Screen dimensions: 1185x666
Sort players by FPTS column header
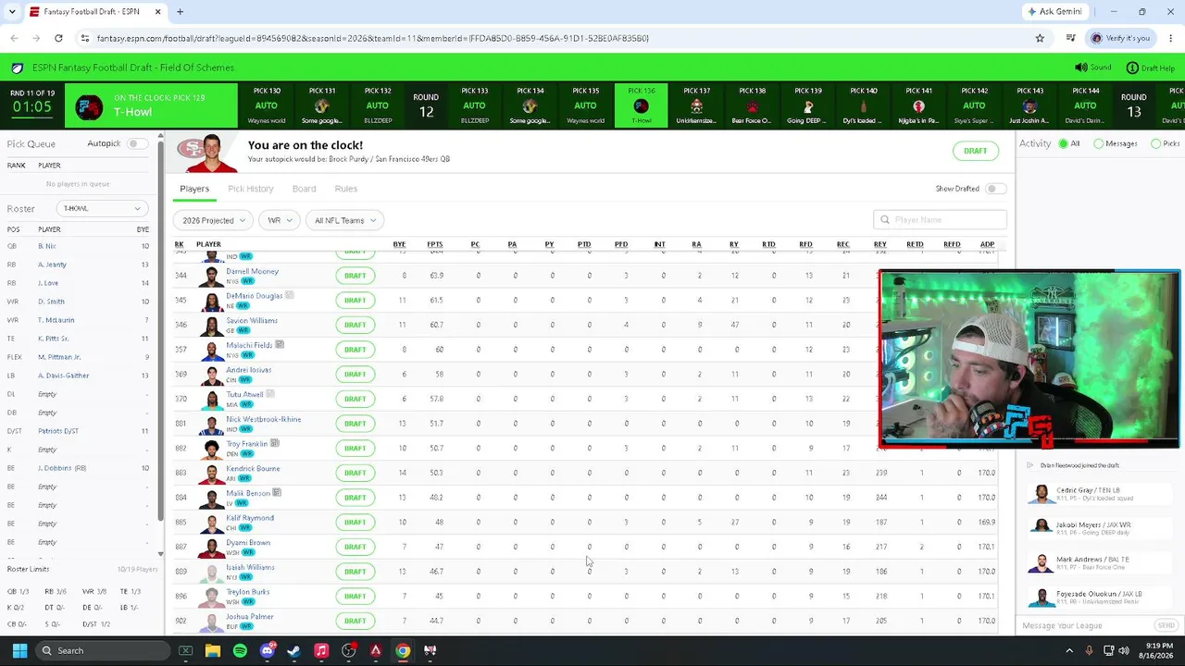coord(434,244)
